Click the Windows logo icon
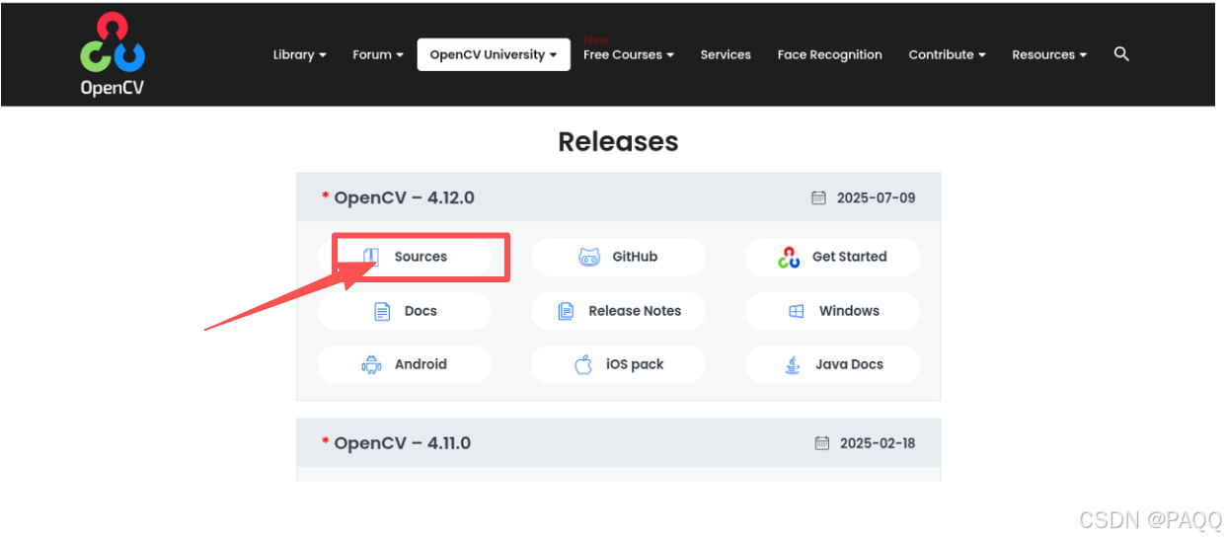This screenshot has width=1226, height=539. click(797, 311)
